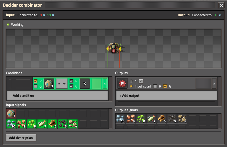Click wood input signal 6
This screenshot has width=227, height=147.
(x=52, y=124)
